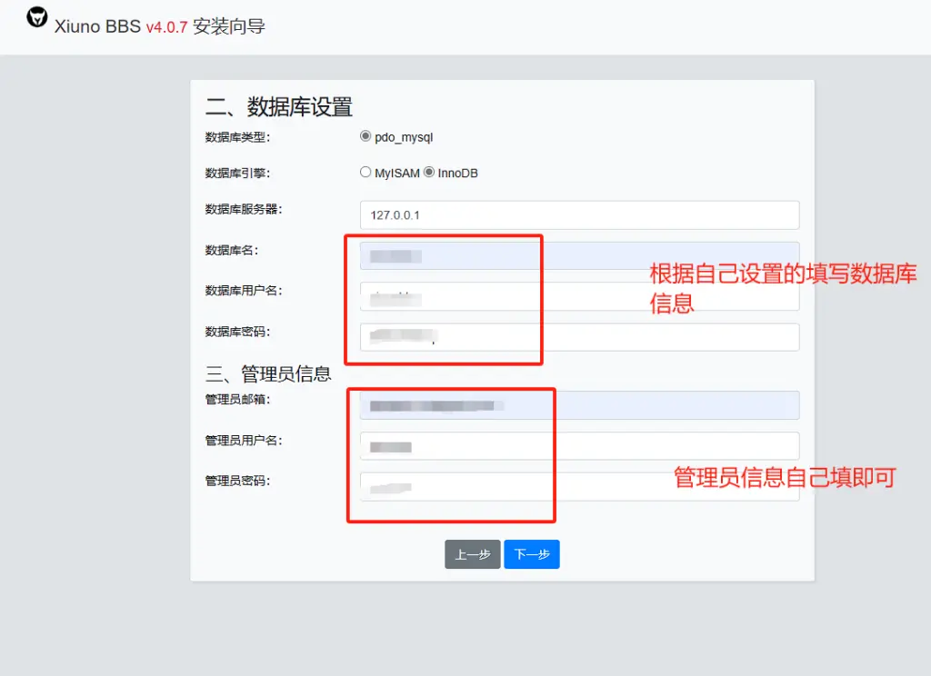Screen dimensions: 931x676
Task: Click the 管理员用户名 input field
Action: 579,446
